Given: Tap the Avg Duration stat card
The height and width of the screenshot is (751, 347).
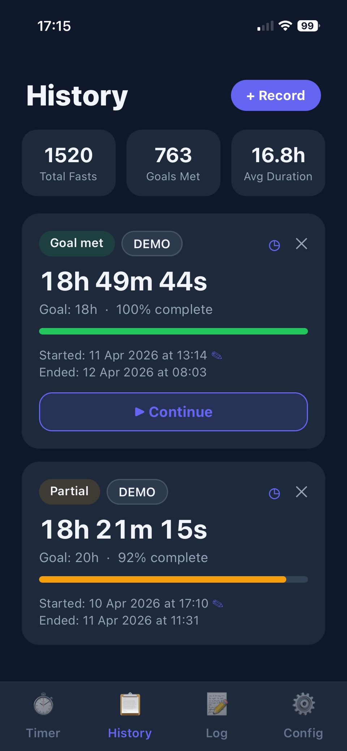Looking at the screenshot, I should (x=278, y=163).
